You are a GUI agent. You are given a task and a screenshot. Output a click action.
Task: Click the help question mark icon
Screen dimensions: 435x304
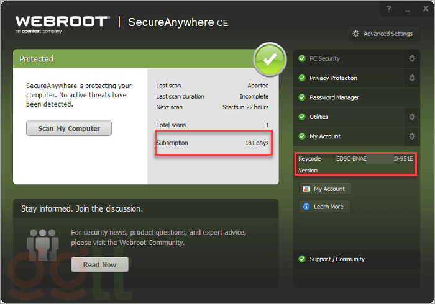coord(388,9)
